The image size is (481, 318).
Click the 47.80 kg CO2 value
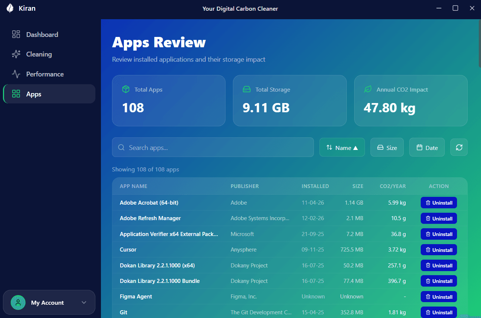click(x=390, y=108)
